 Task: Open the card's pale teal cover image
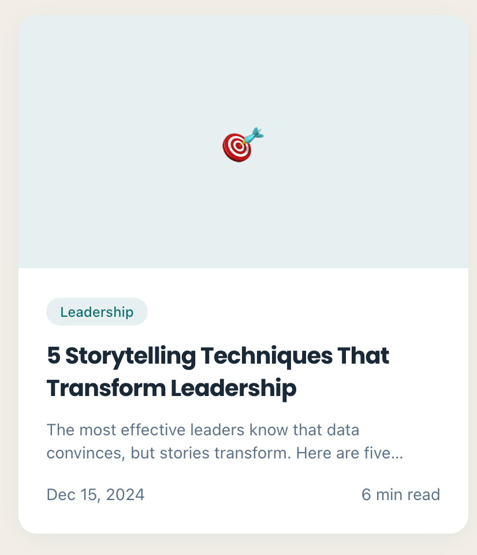pos(243,142)
